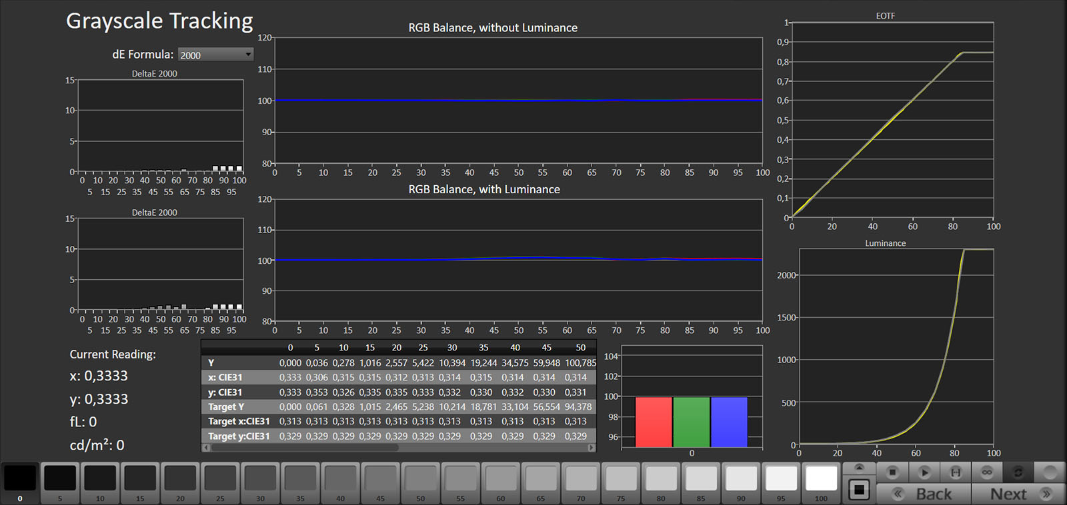Open the dE Formula dropdown
This screenshot has height=505, width=1067.
tap(215, 55)
